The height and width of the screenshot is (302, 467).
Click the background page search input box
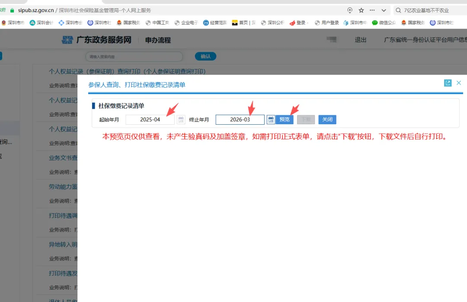[134, 57]
